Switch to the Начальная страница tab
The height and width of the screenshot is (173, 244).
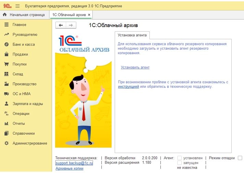[25, 15]
